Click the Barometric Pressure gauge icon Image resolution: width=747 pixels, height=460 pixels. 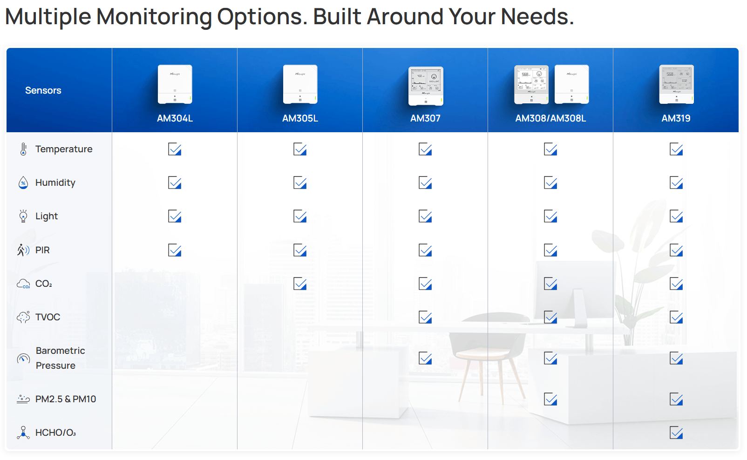point(23,358)
